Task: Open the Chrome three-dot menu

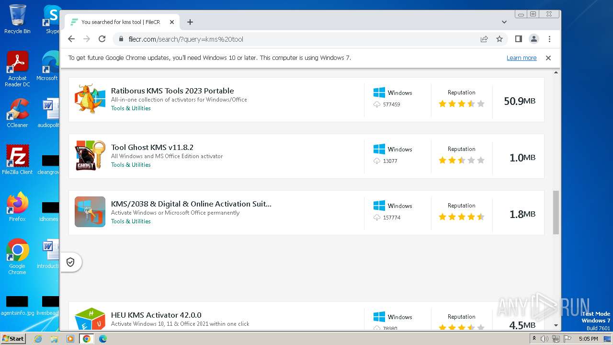Action: pyautogui.click(x=549, y=39)
